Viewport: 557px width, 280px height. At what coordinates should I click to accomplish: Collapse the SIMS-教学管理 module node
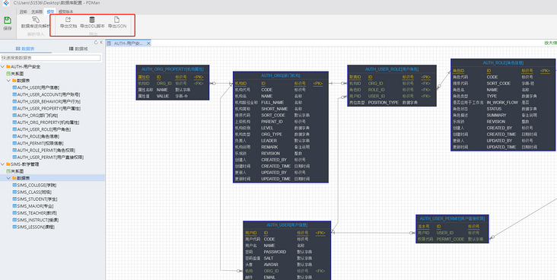click(3, 164)
